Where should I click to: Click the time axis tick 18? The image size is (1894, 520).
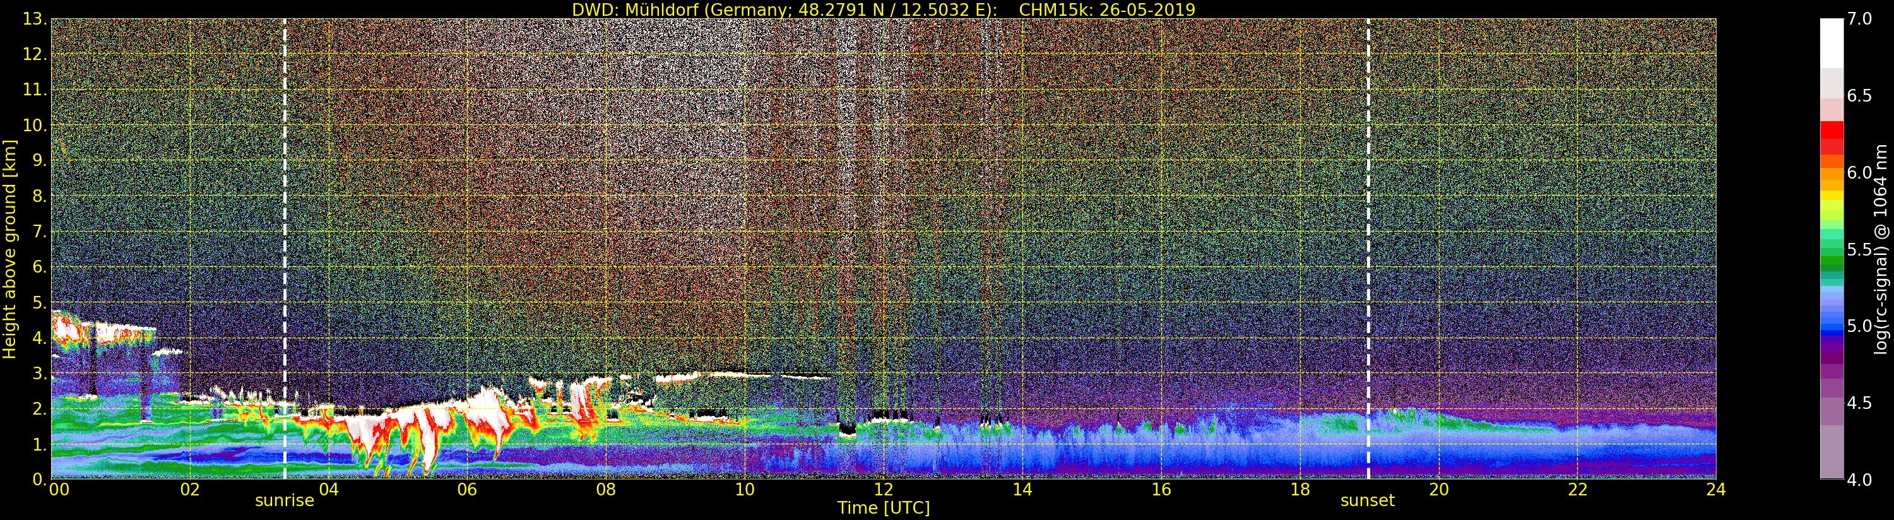pos(1300,490)
